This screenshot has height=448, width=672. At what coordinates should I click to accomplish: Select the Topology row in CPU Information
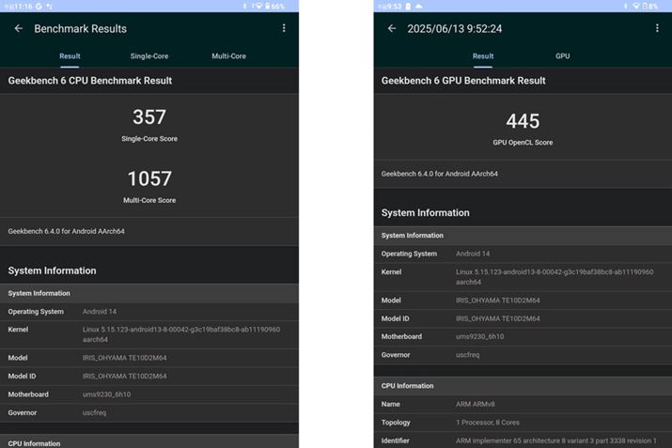(523, 422)
